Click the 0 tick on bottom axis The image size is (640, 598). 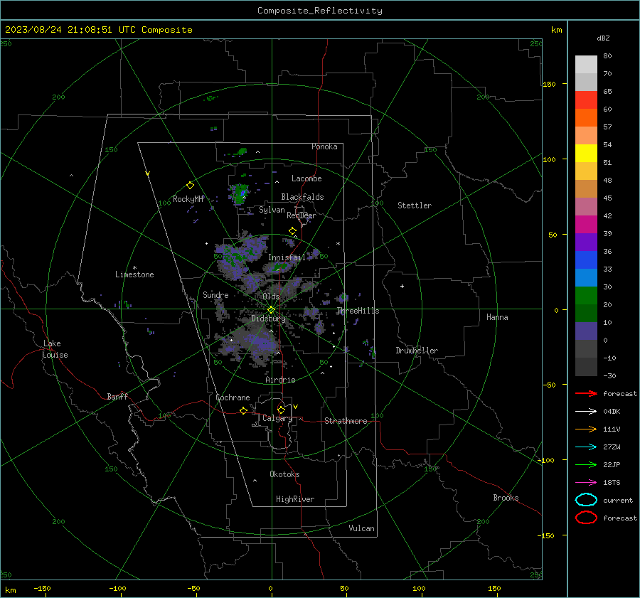pos(270,589)
